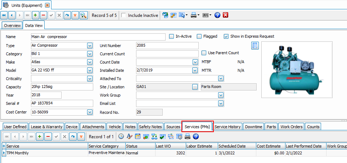Open the Count Date picker dropdown
The height and width of the screenshot is (163, 347).
point(195,62)
